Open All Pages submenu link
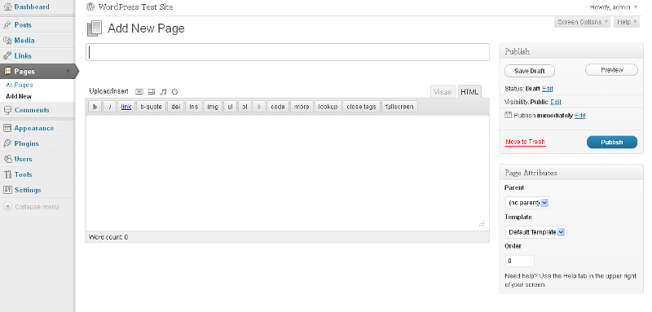 pos(19,85)
